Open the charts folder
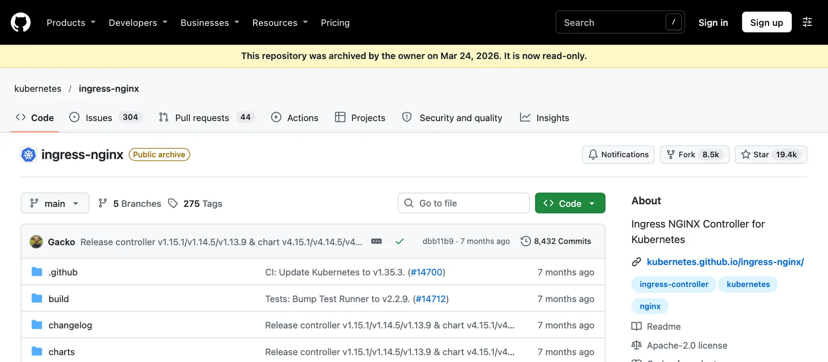Screen dimensions: 828x362 click(62, 352)
